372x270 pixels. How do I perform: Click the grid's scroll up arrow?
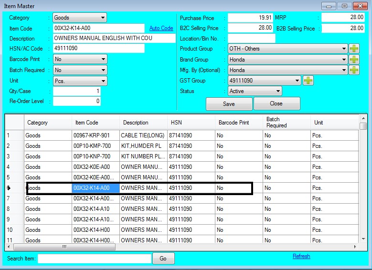[363, 118]
